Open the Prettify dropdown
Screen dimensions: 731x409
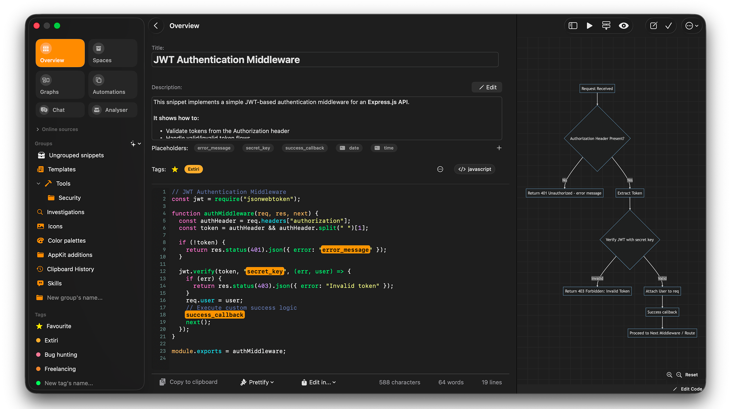click(257, 382)
